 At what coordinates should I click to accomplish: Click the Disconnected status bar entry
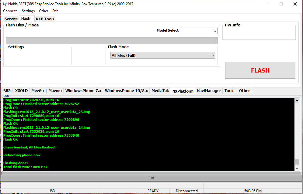point(187,191)
